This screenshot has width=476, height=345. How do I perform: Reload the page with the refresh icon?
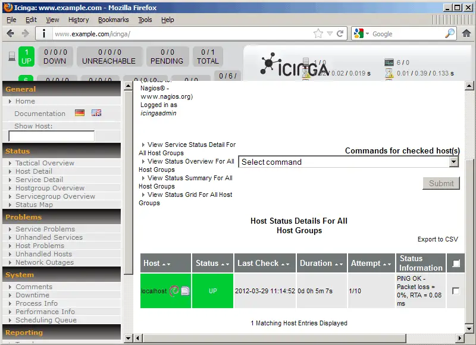(340, 33)
